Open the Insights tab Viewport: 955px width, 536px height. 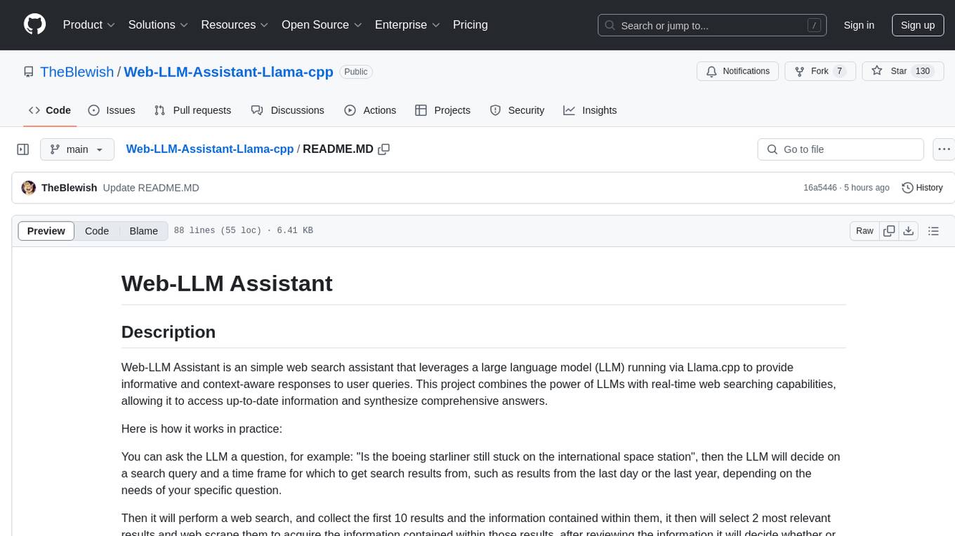[590, 110]
